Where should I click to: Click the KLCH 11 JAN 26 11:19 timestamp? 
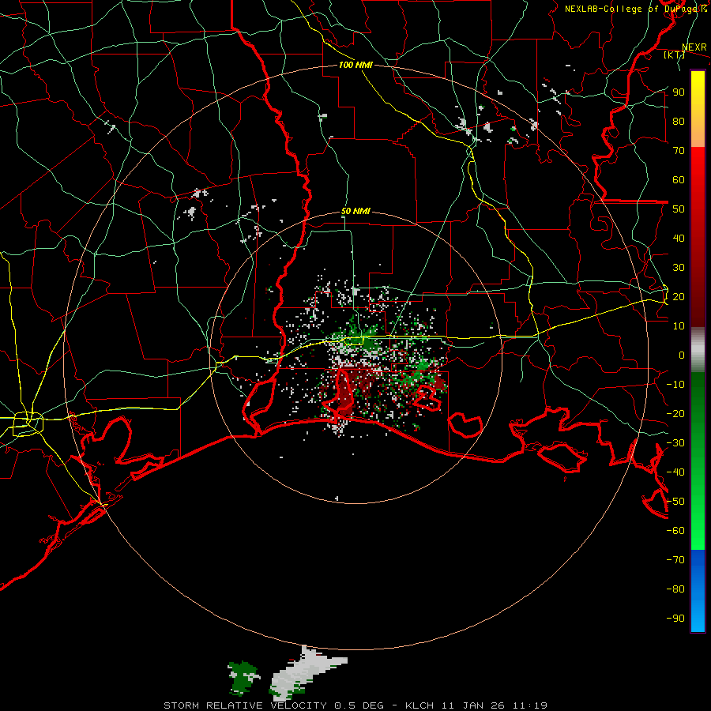click(x=476, y=705)
